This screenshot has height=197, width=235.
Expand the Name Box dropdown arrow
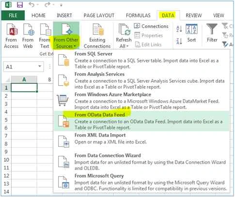coord(40,66)
